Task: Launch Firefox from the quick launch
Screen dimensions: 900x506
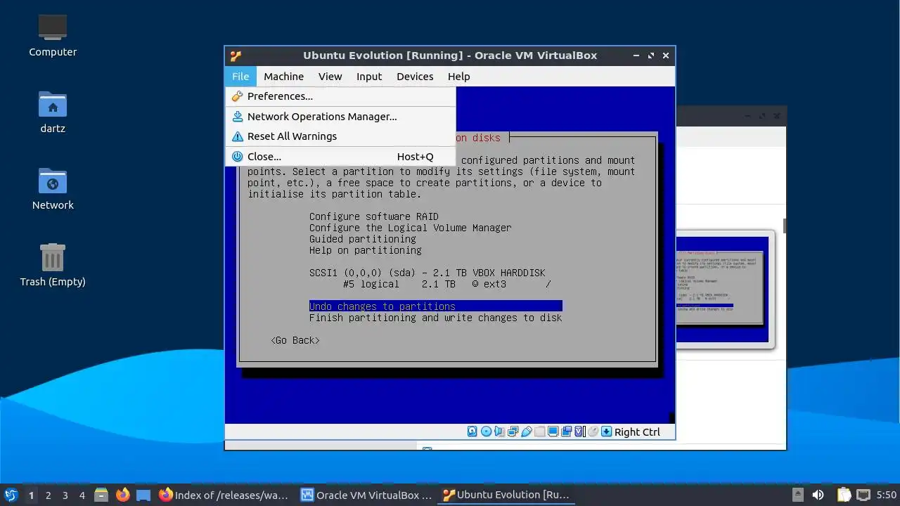Action: click(x=123, y=495)
